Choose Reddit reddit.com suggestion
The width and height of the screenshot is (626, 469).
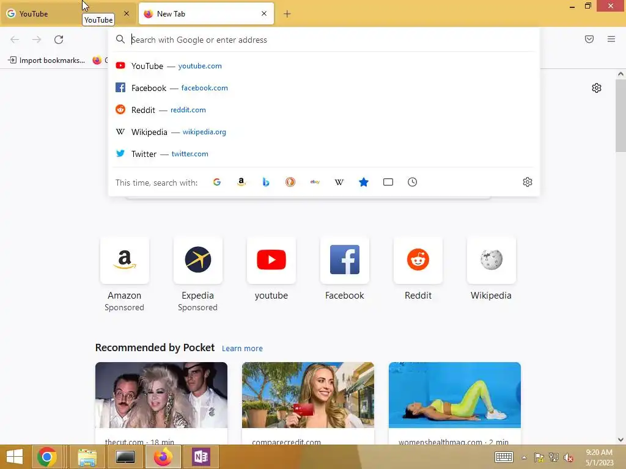point(323,110)
